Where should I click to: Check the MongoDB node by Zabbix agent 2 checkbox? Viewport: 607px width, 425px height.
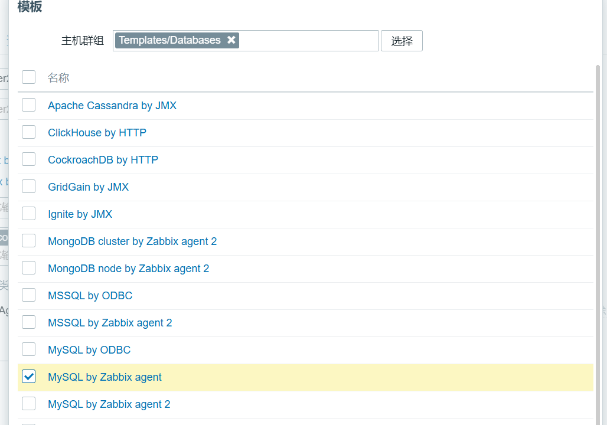click(29, 268)
